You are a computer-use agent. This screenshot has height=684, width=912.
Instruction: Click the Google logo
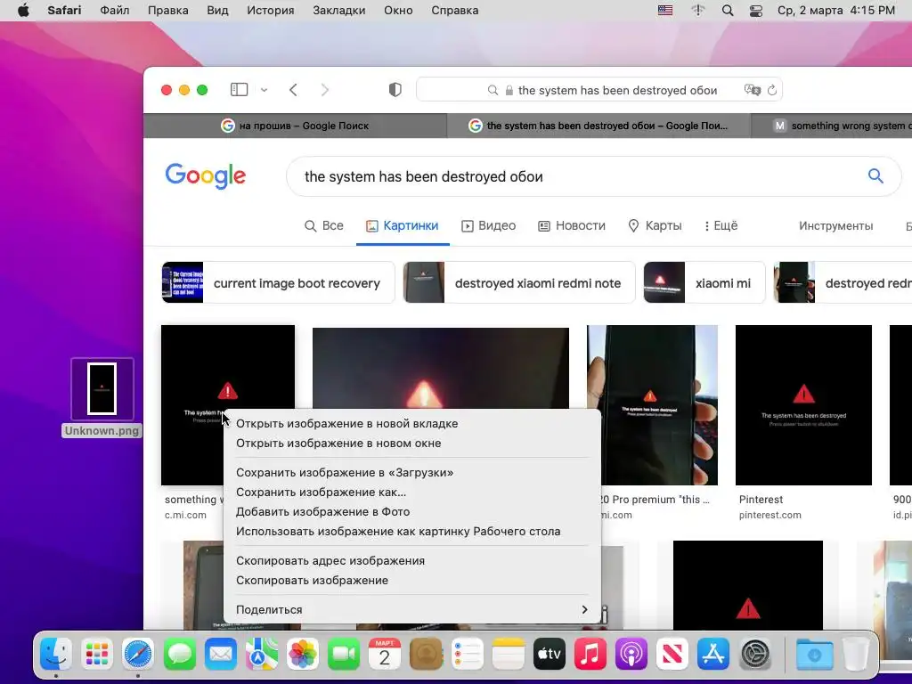[206, 175]
